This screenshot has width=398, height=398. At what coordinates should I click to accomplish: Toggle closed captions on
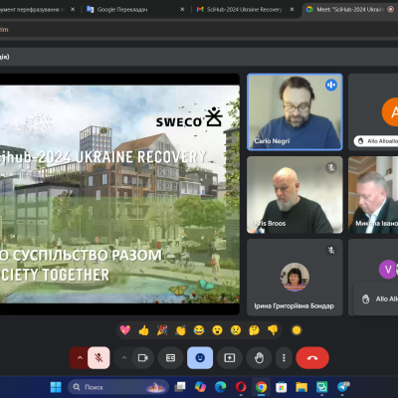[170, 358]
